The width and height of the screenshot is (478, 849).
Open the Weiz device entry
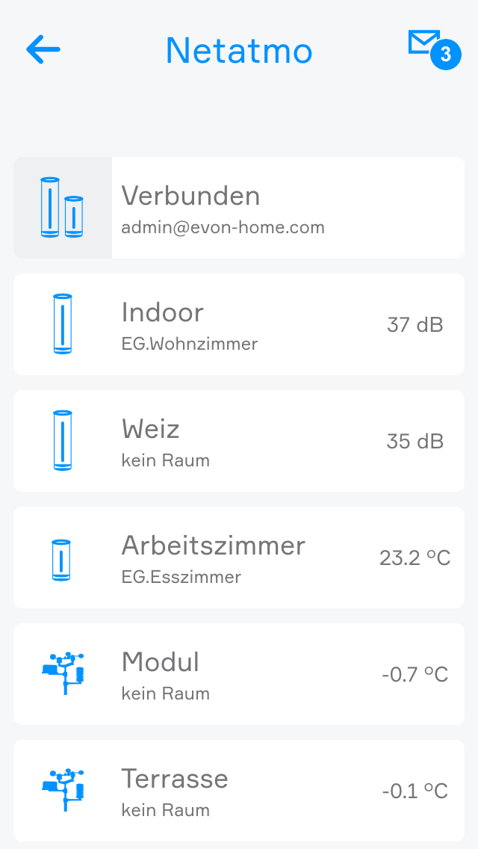point(151,429)
